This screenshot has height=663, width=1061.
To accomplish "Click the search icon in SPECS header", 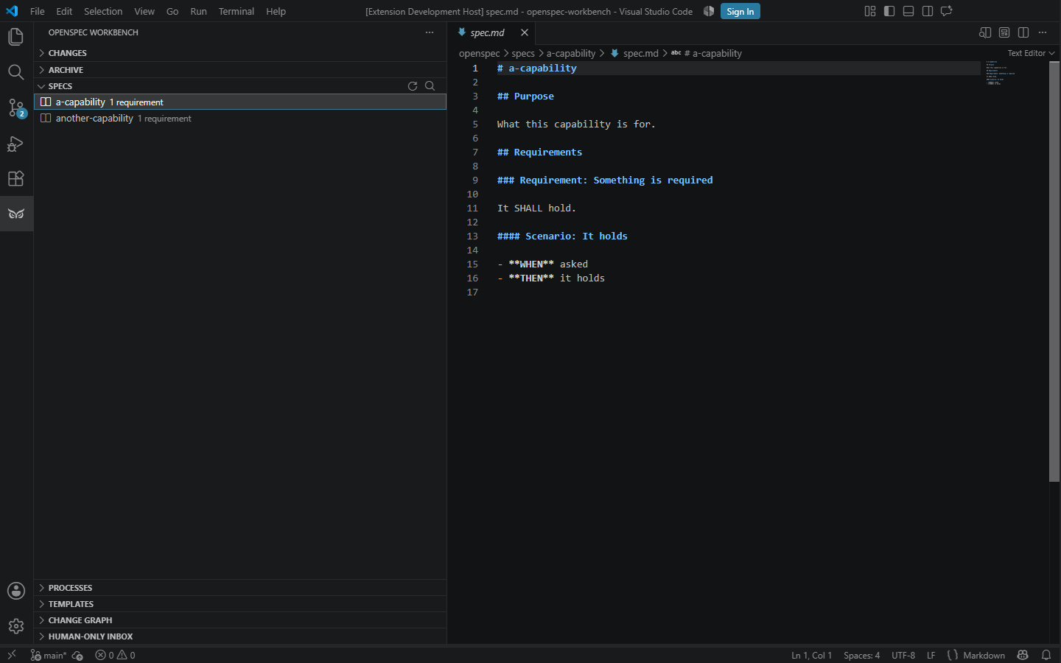I will click(430, 86).
